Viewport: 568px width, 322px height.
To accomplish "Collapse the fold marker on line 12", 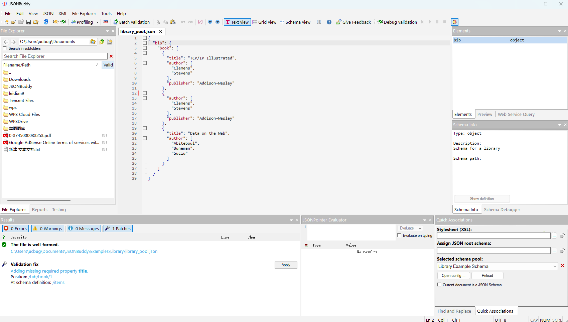I will pos(145,93).
